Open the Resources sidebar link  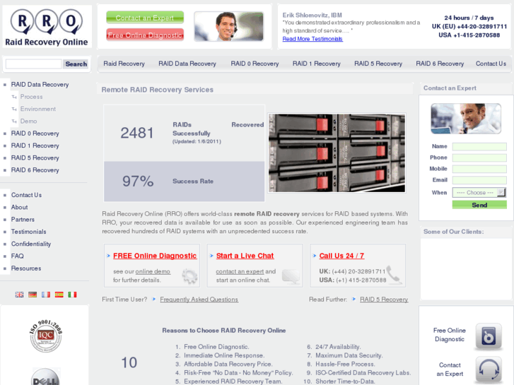(x=26, y=268)
